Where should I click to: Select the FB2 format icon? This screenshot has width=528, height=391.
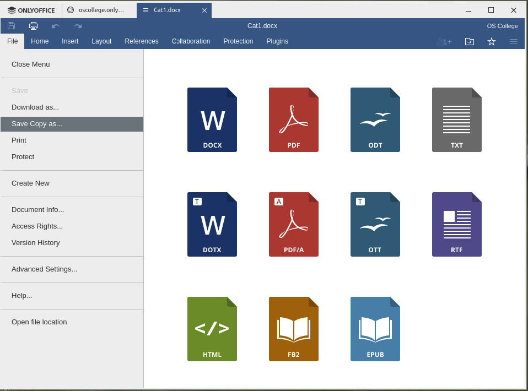click(x=294, y=329)
